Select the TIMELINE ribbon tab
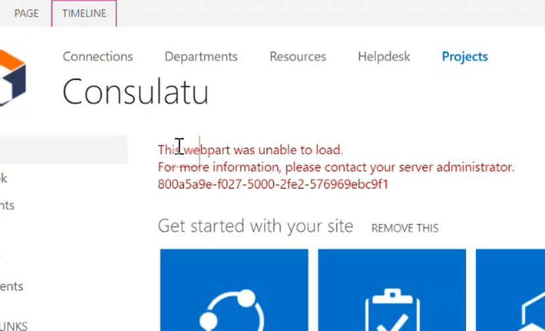545x331 pixels. coord(84,13)
